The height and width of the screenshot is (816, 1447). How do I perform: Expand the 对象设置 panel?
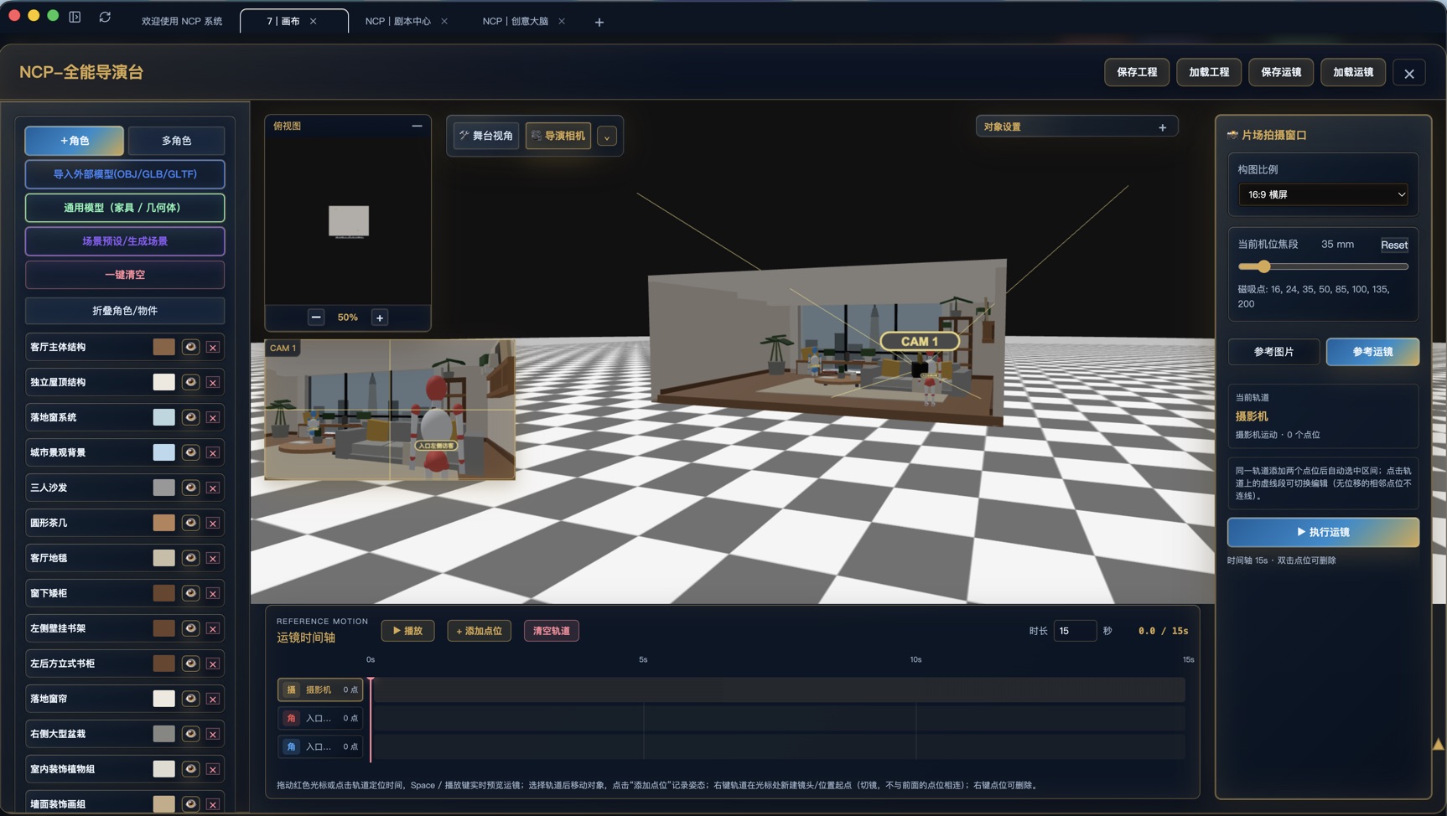(x=1162, y=127)
